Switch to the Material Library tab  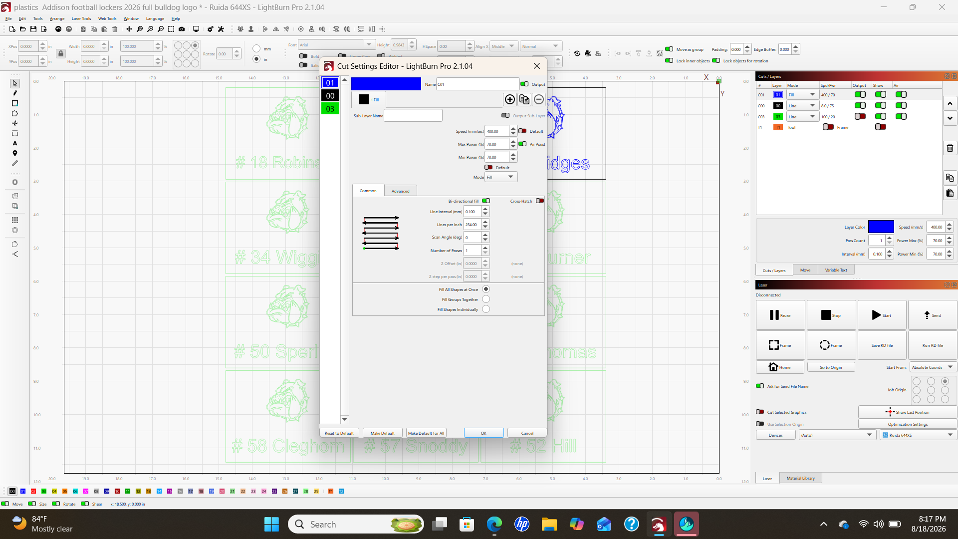(800, 478)
